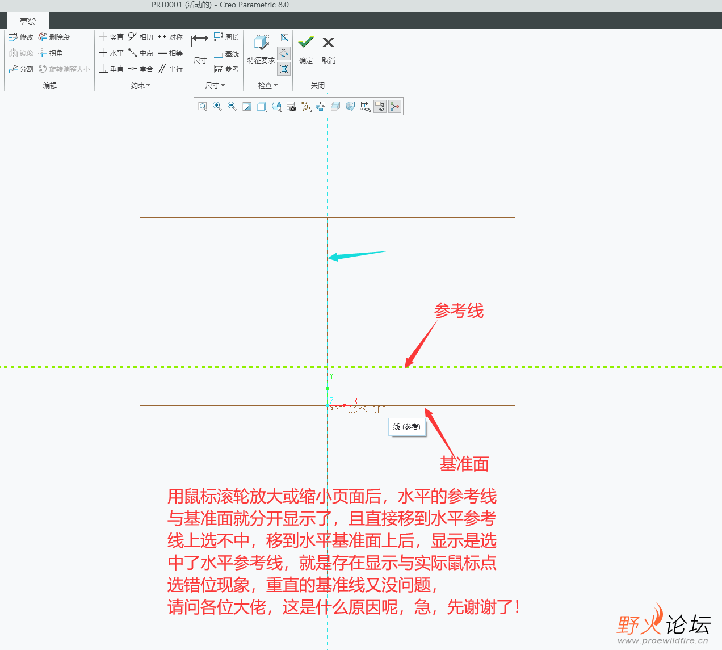
Task: Open the sketcher display filters dropdown
Action: pyautogui.click(x=365, y=107)
